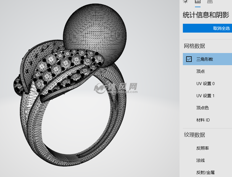Open the grid and views icon tab
232x177 pixels.
(210, 1)
